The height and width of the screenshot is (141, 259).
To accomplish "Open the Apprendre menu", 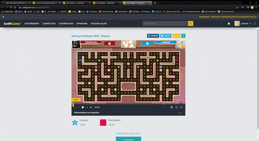I will point(82,24).
